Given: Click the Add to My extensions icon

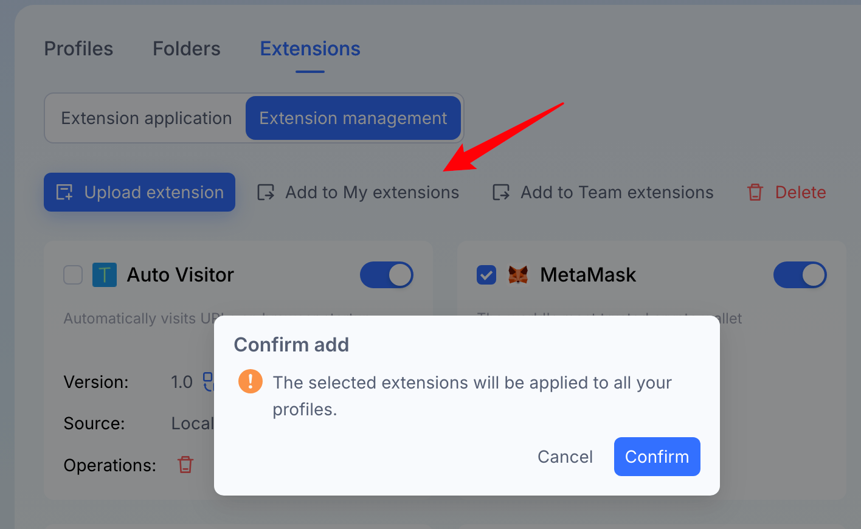Looking at the screenshot, I should point(266,192).
